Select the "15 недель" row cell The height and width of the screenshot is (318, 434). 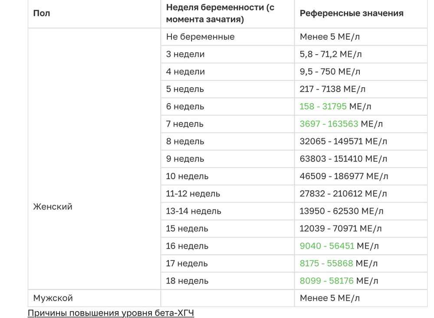coord(187,229)
